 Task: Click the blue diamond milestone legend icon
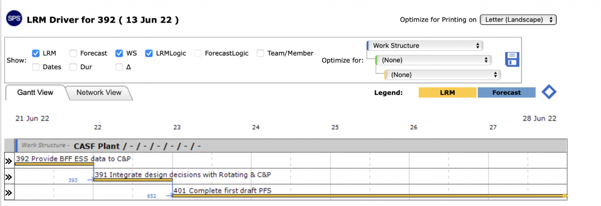[x=549, y=92]
